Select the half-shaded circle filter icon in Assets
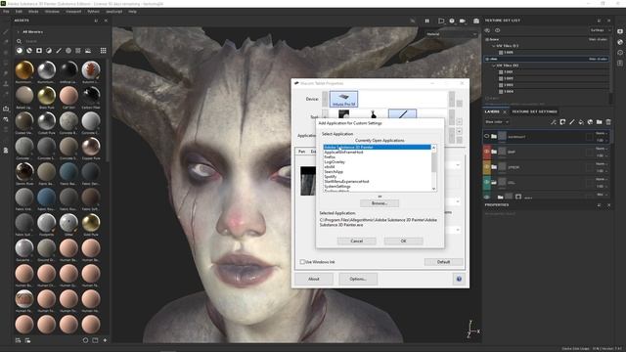The height and width of the screenshot is (352, 626). click(49, 51)
